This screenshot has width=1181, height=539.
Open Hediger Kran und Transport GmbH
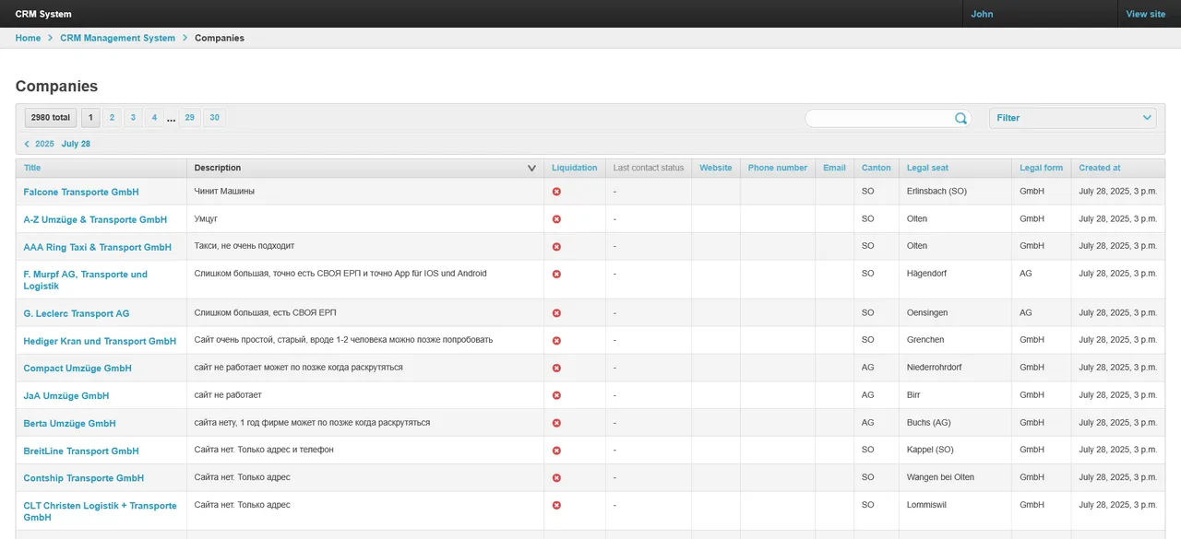point(100,341)
